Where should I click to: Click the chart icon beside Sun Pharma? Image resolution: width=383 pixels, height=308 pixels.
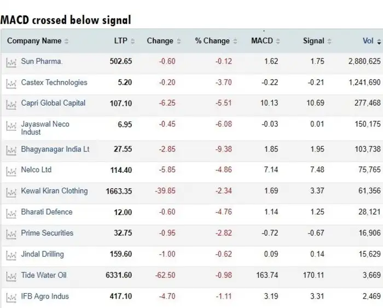pos(10,62)
